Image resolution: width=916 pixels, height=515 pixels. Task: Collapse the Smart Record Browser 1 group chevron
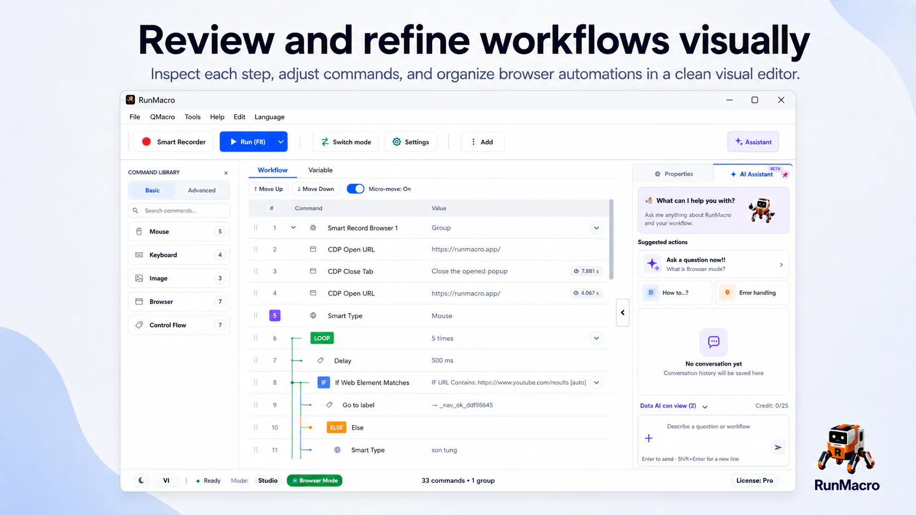click(293, 228)
